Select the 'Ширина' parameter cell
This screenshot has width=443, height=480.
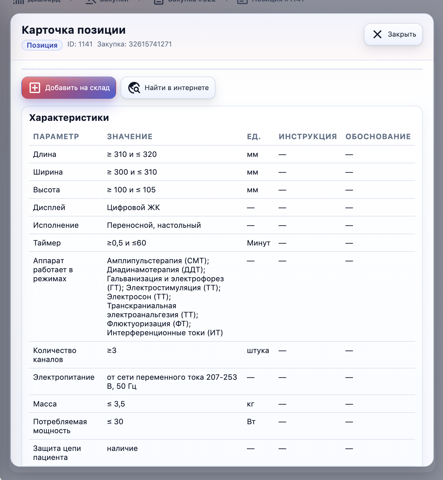(48, 172)
